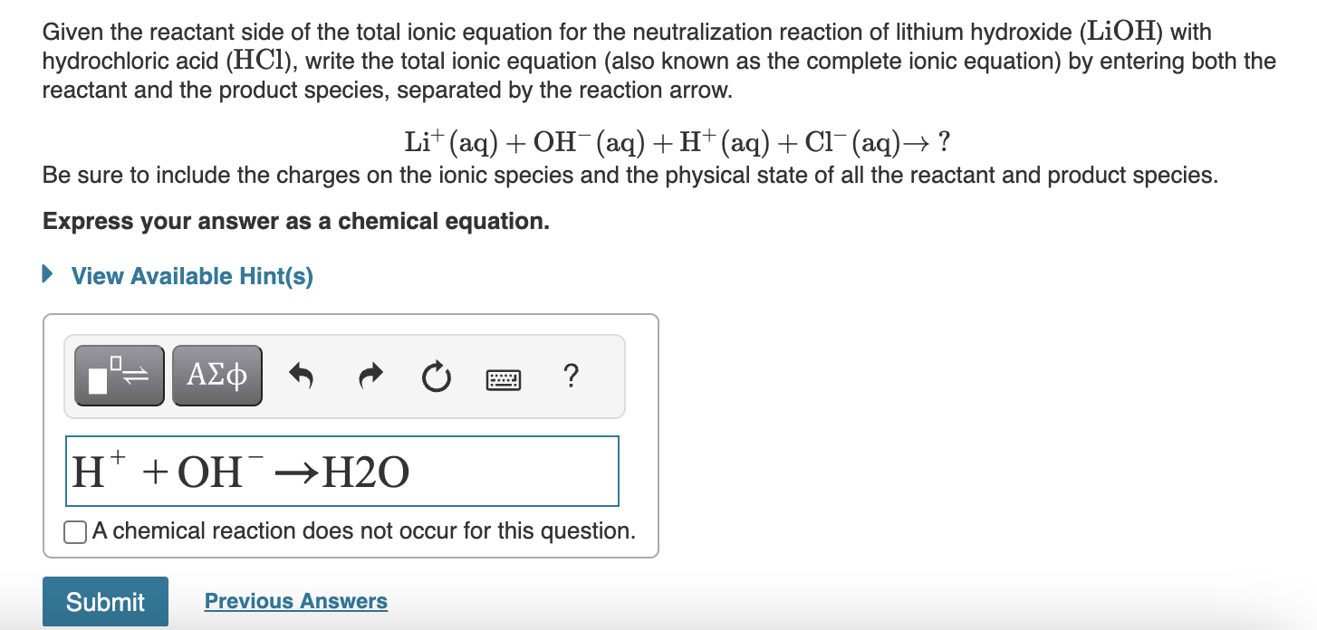Submit the ionic equation answer
This screenshot has height=630, width=1317.
click(x=104, y=600)
